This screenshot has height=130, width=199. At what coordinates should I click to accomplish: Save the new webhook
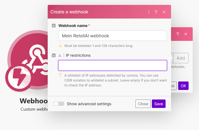[158, 104]
